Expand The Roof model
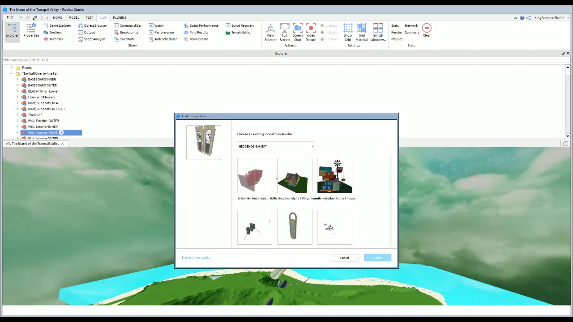 17,115
